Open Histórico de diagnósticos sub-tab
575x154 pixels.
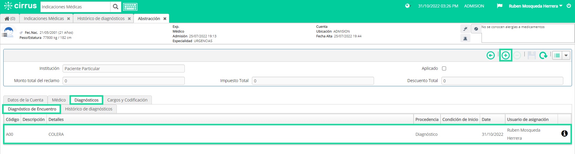(x=89, y=109)
